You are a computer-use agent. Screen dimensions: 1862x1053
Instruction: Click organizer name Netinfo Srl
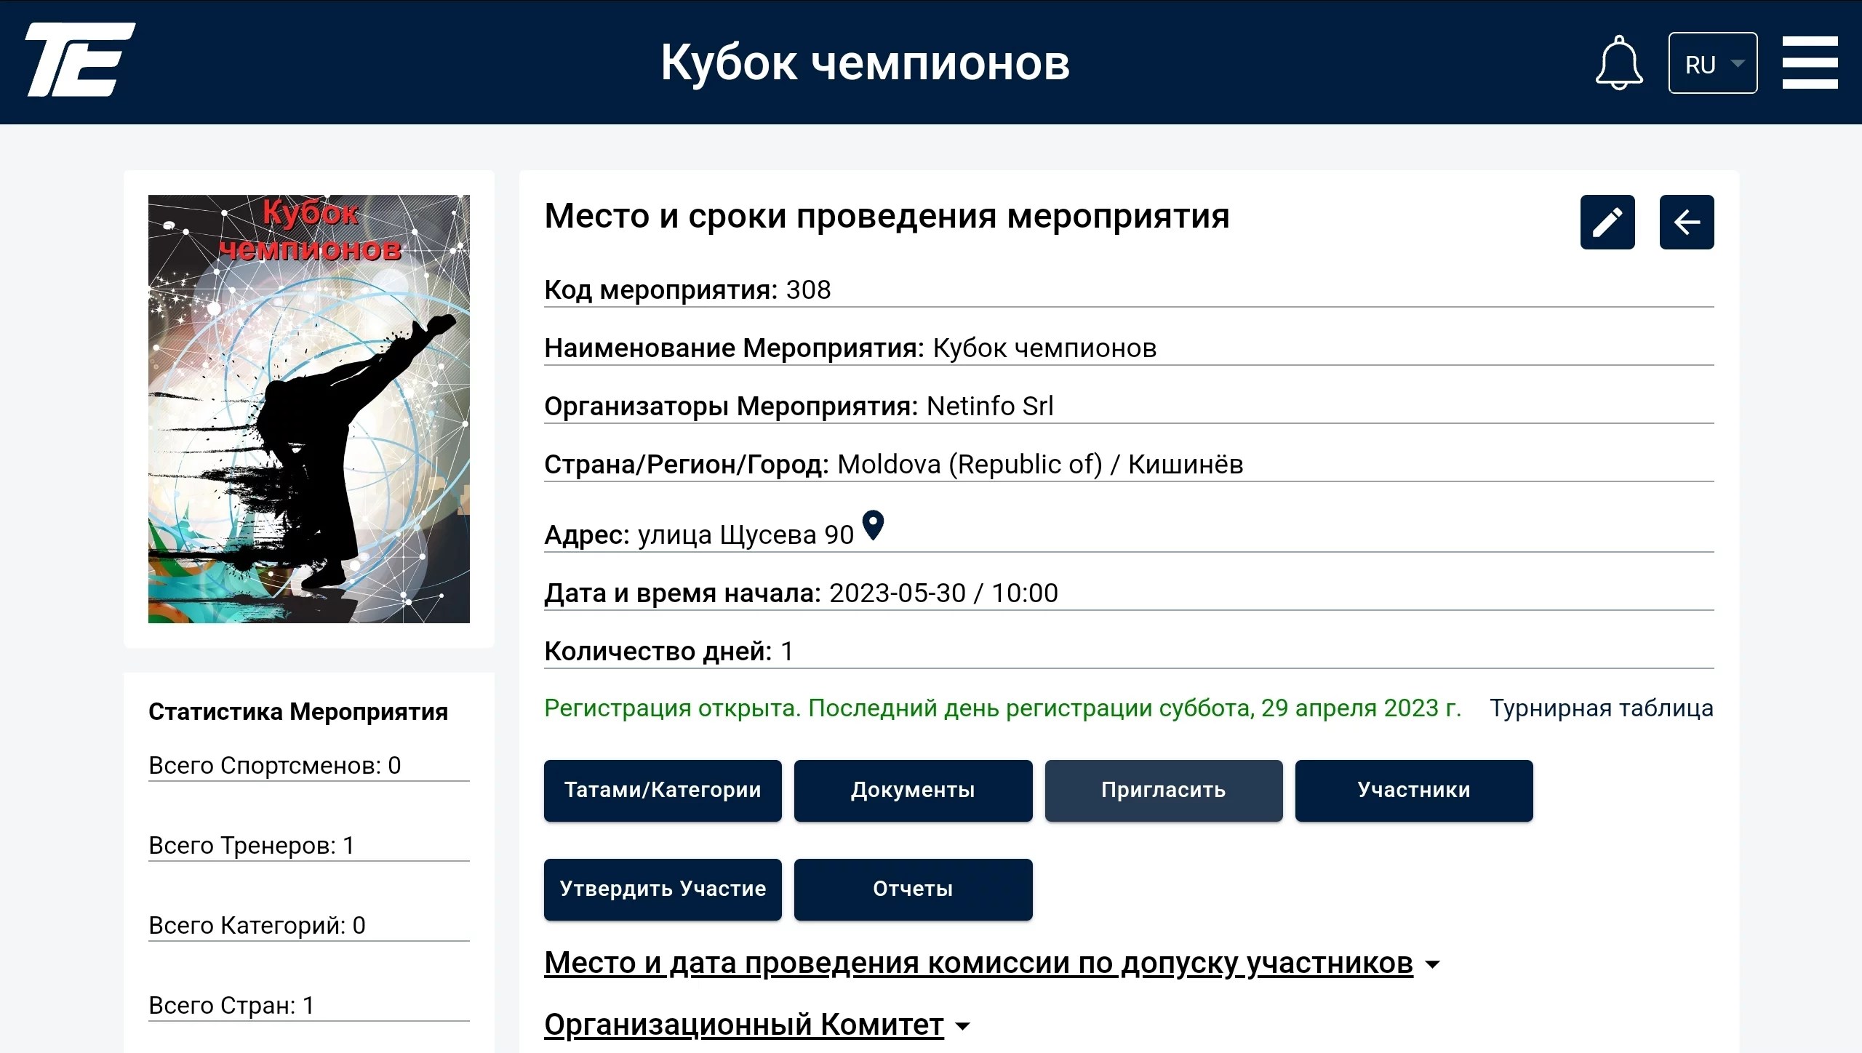[x=990, y=407]
